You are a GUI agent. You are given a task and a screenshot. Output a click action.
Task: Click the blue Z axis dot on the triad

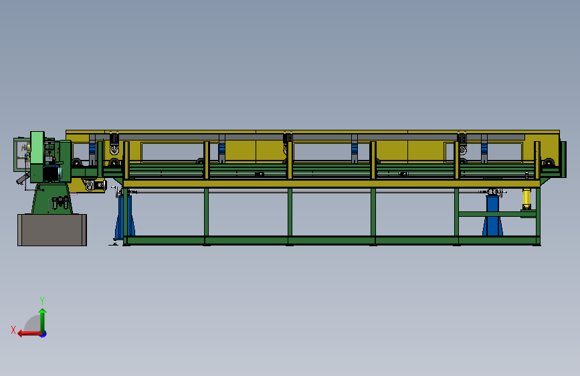43,334
